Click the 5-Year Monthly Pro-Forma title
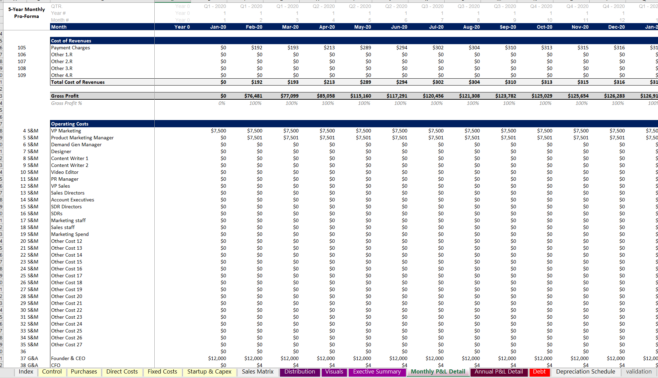This screenshot has height=378, width=658. click(x=27, y=13)
